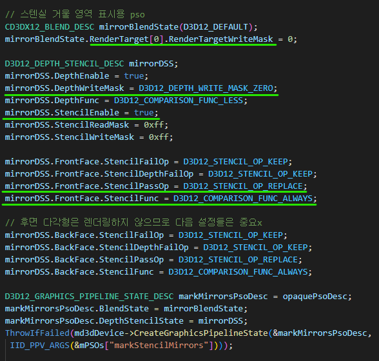Viewport: 379px width, 361px height.
Task: Click ALWAYS constant on FrontFace.StencilFunc line
Action: click(243, 199)
